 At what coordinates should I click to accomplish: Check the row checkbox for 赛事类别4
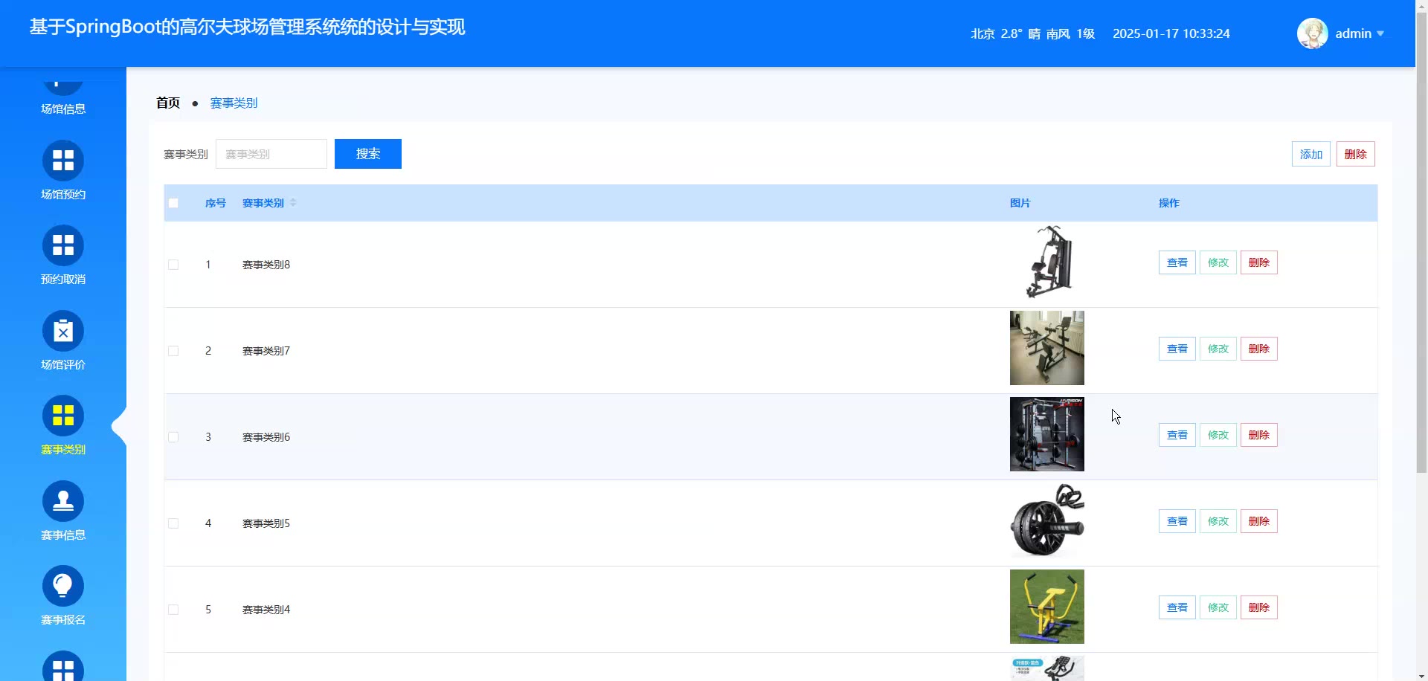pyautogui.click(x=173, y=610)
